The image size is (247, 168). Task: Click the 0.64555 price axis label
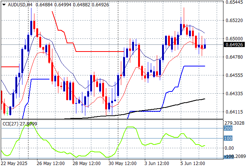tap(235, 75)
